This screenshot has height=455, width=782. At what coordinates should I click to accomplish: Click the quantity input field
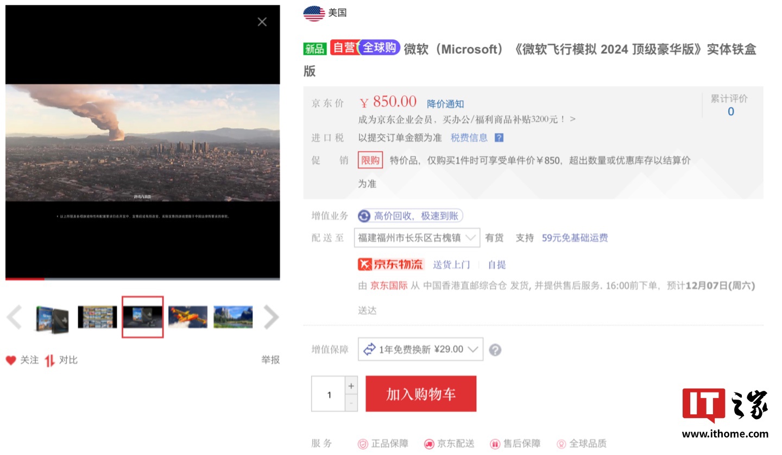[x=329, y=394]
